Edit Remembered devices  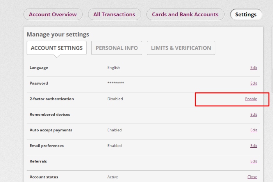coord(253,115)
